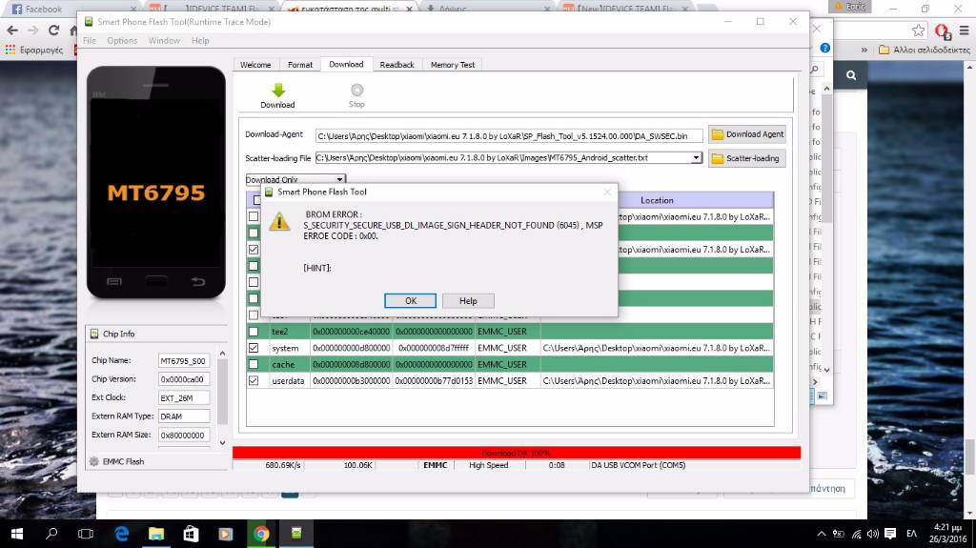
Task: Click Chrome's back arrow
Action: (11, 30)
